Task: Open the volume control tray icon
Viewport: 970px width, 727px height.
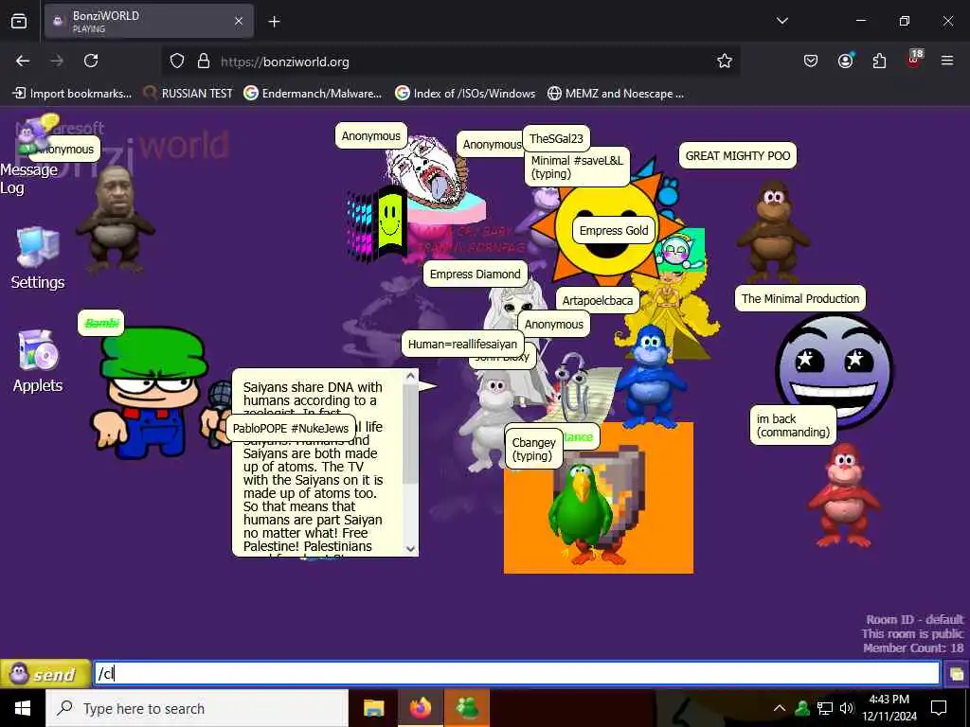Action: click(847, 708)
